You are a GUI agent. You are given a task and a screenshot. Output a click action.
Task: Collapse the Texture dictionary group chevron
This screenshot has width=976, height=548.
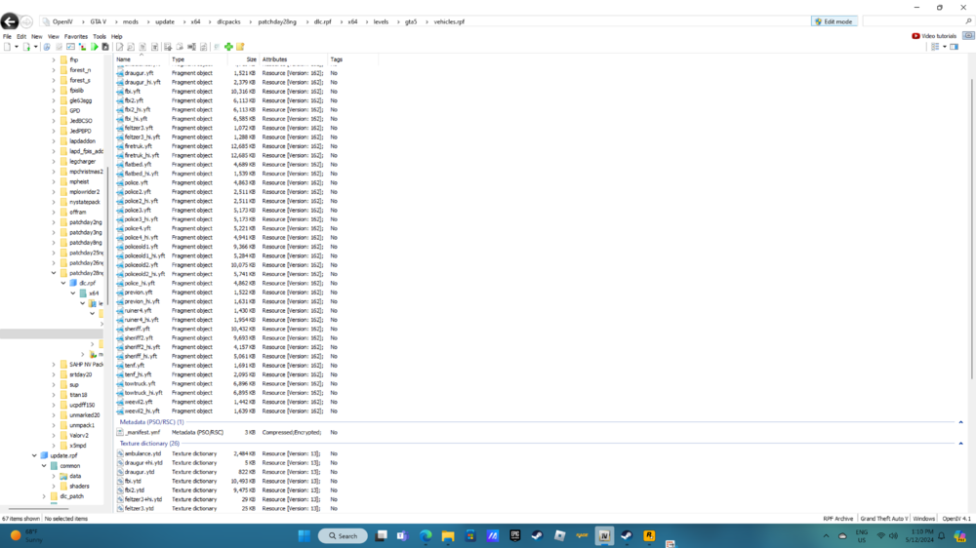(960, 444)
